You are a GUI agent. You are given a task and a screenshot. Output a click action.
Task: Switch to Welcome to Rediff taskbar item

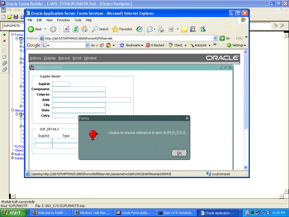point(50,213)
